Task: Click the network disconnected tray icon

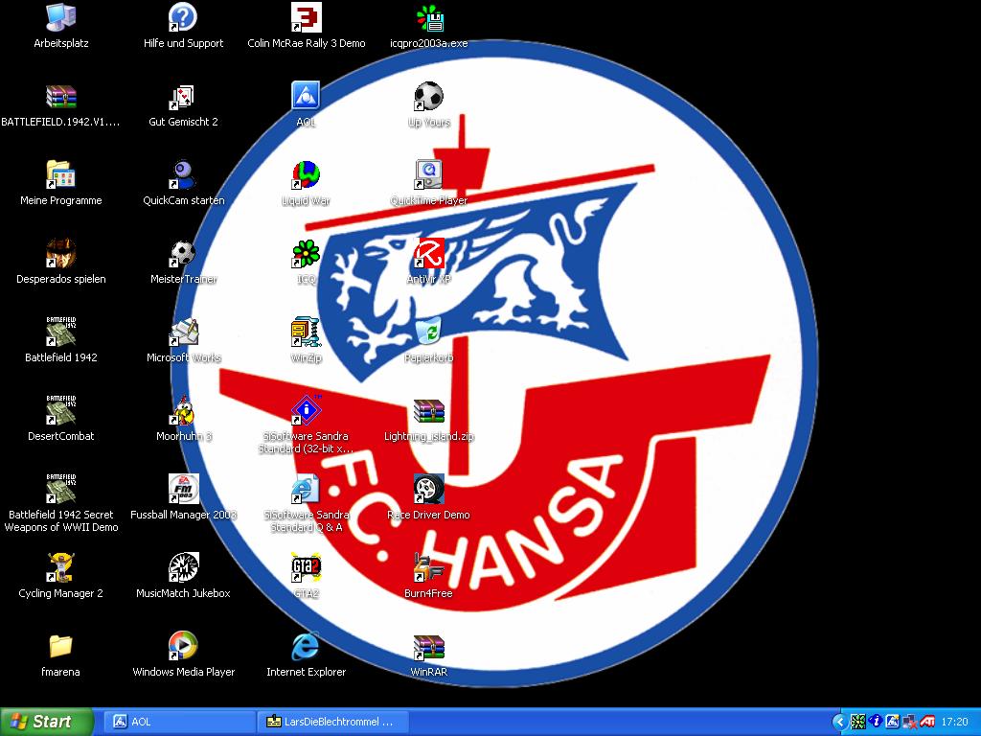Action: click(910, 722)
